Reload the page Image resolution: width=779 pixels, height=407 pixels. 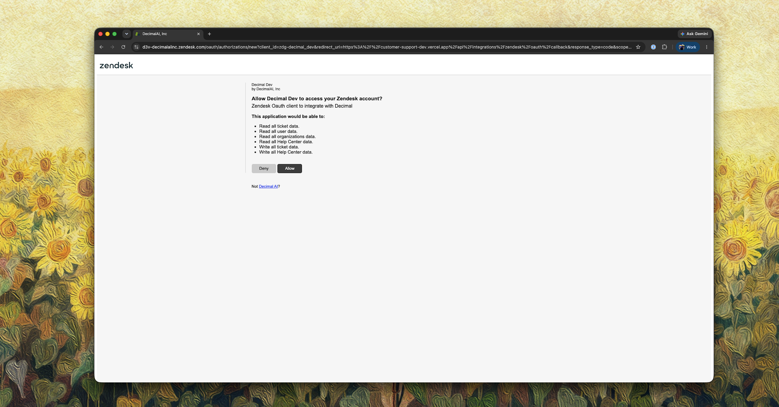point(123,47)
